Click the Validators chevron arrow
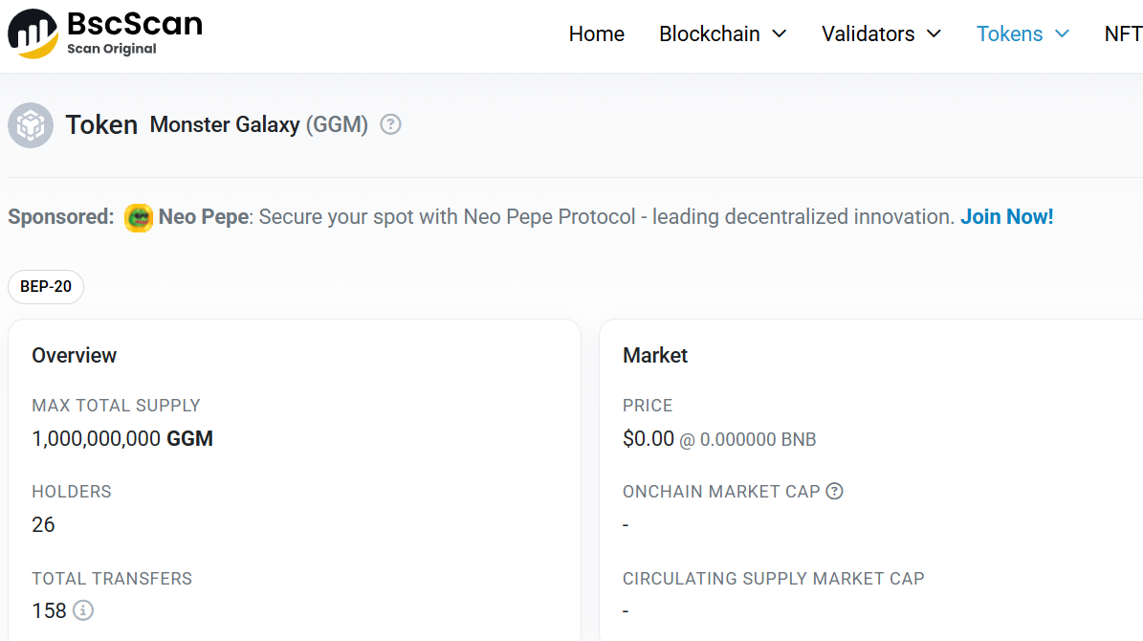 934,34
